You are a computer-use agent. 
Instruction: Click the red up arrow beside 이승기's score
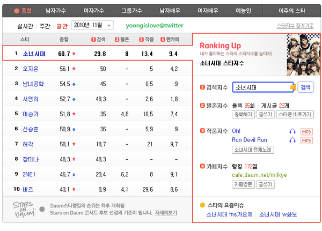tap(74, 114)
